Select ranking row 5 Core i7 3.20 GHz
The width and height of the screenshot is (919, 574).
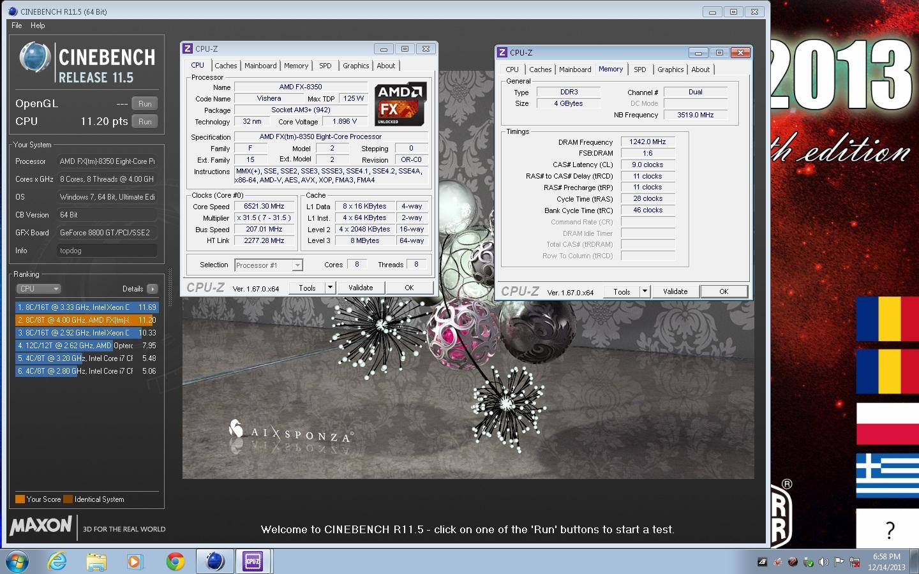[86, 358]
